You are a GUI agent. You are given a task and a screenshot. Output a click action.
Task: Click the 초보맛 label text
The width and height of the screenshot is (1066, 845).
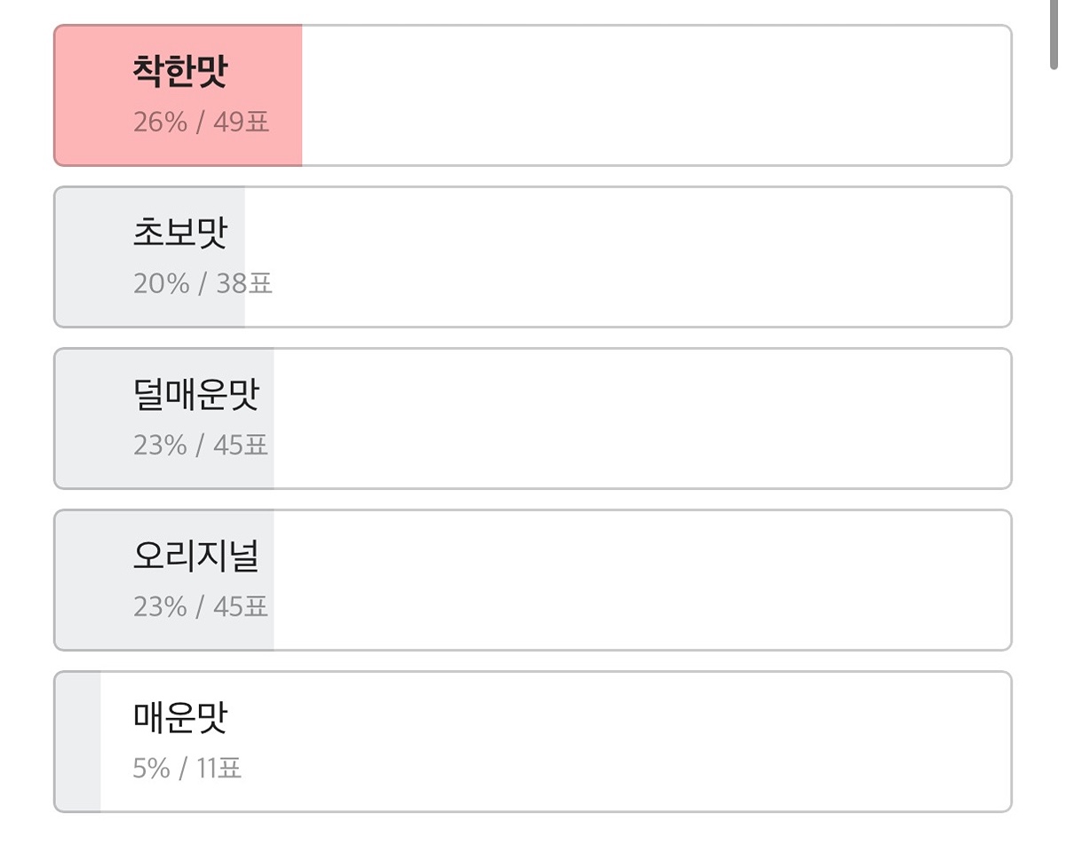(x=180, y=233)
